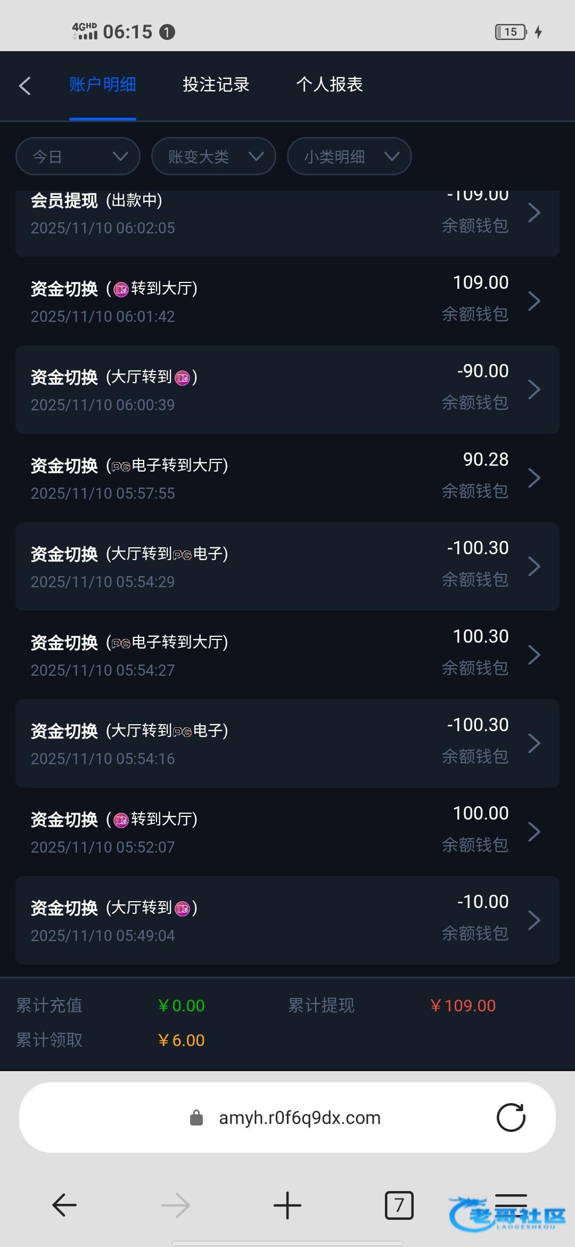Expand chevron on the -10.00 transfer

[534, 920]
